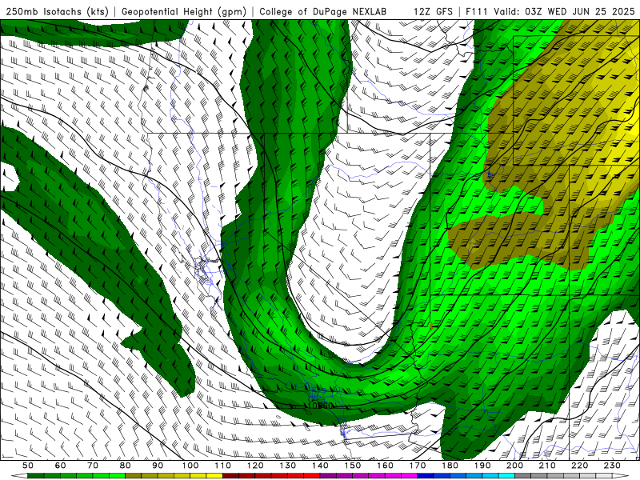The height and width of the screenshot is (480, 640).
Task: Click the '180' color bar label
Action: pos(450,466)
